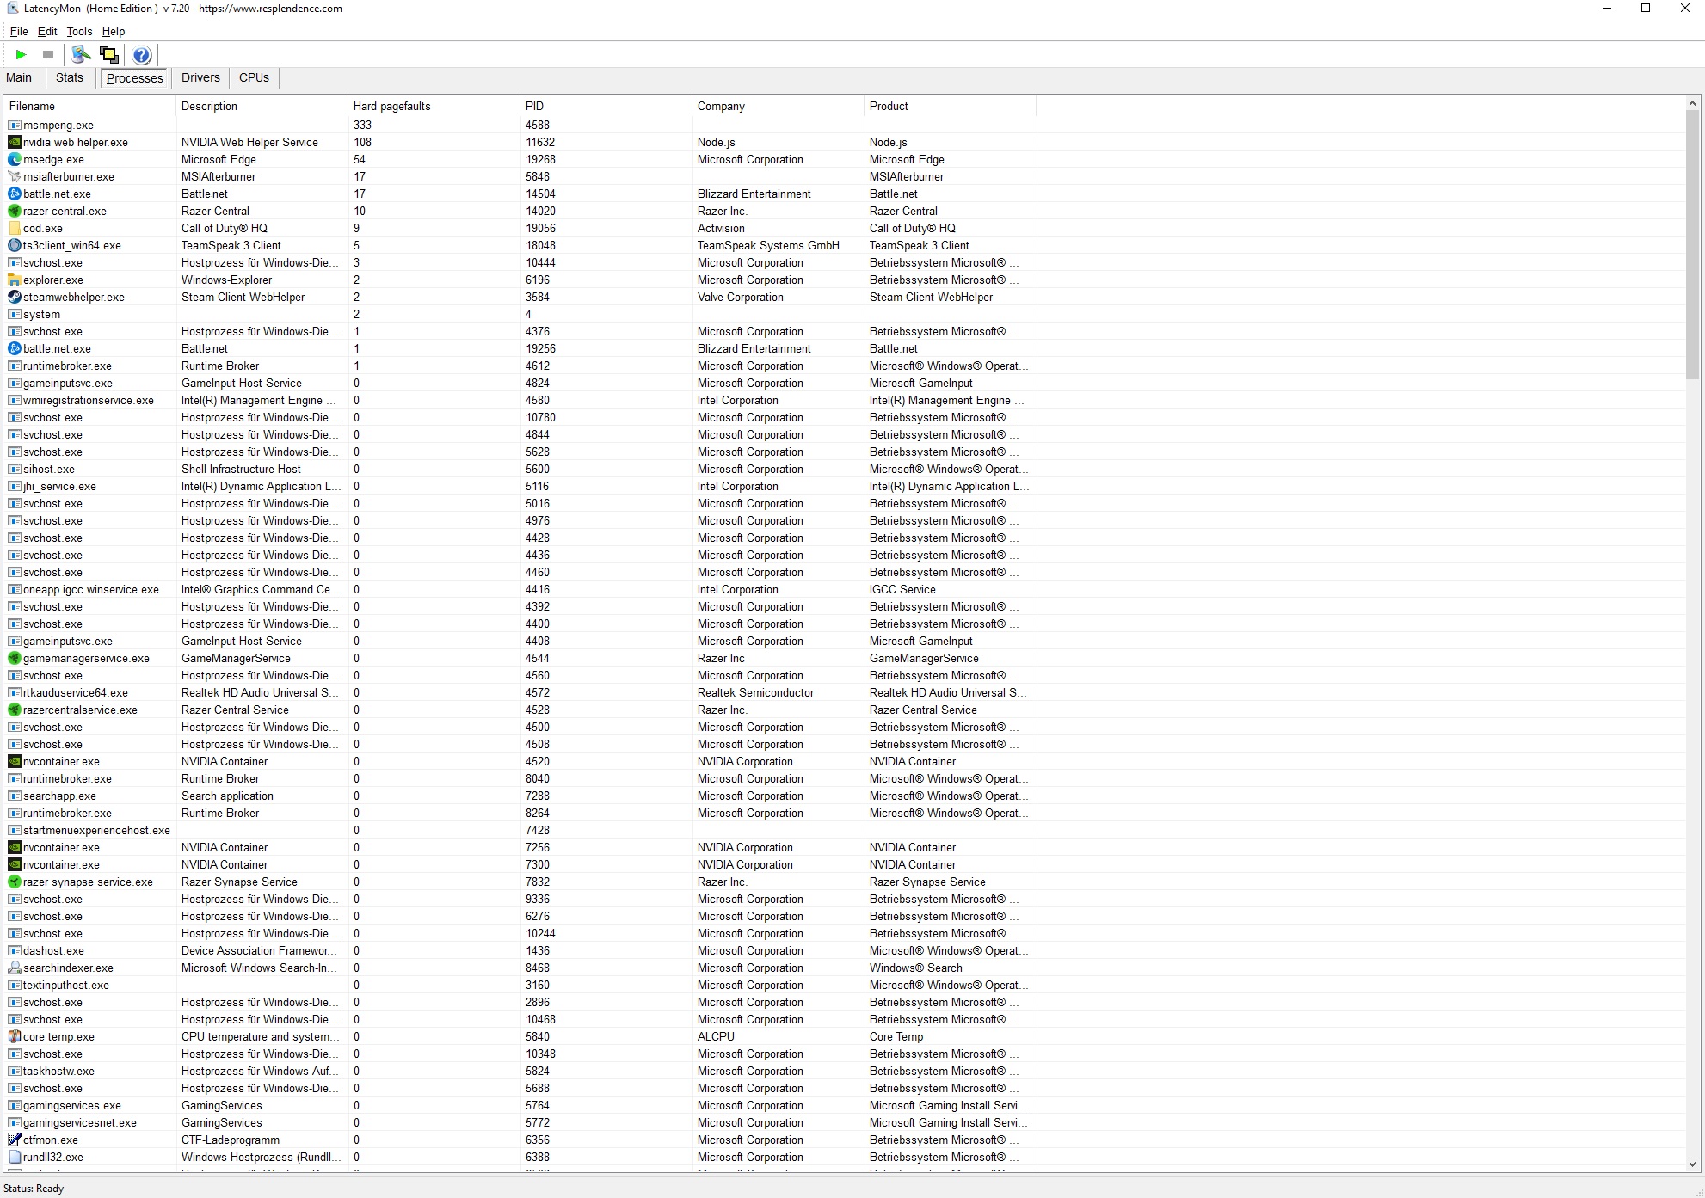This screenshot has height=1198, width=1705.
Task: Click the razer synapse service.exe icon
Action: click(x=15, y=882)
